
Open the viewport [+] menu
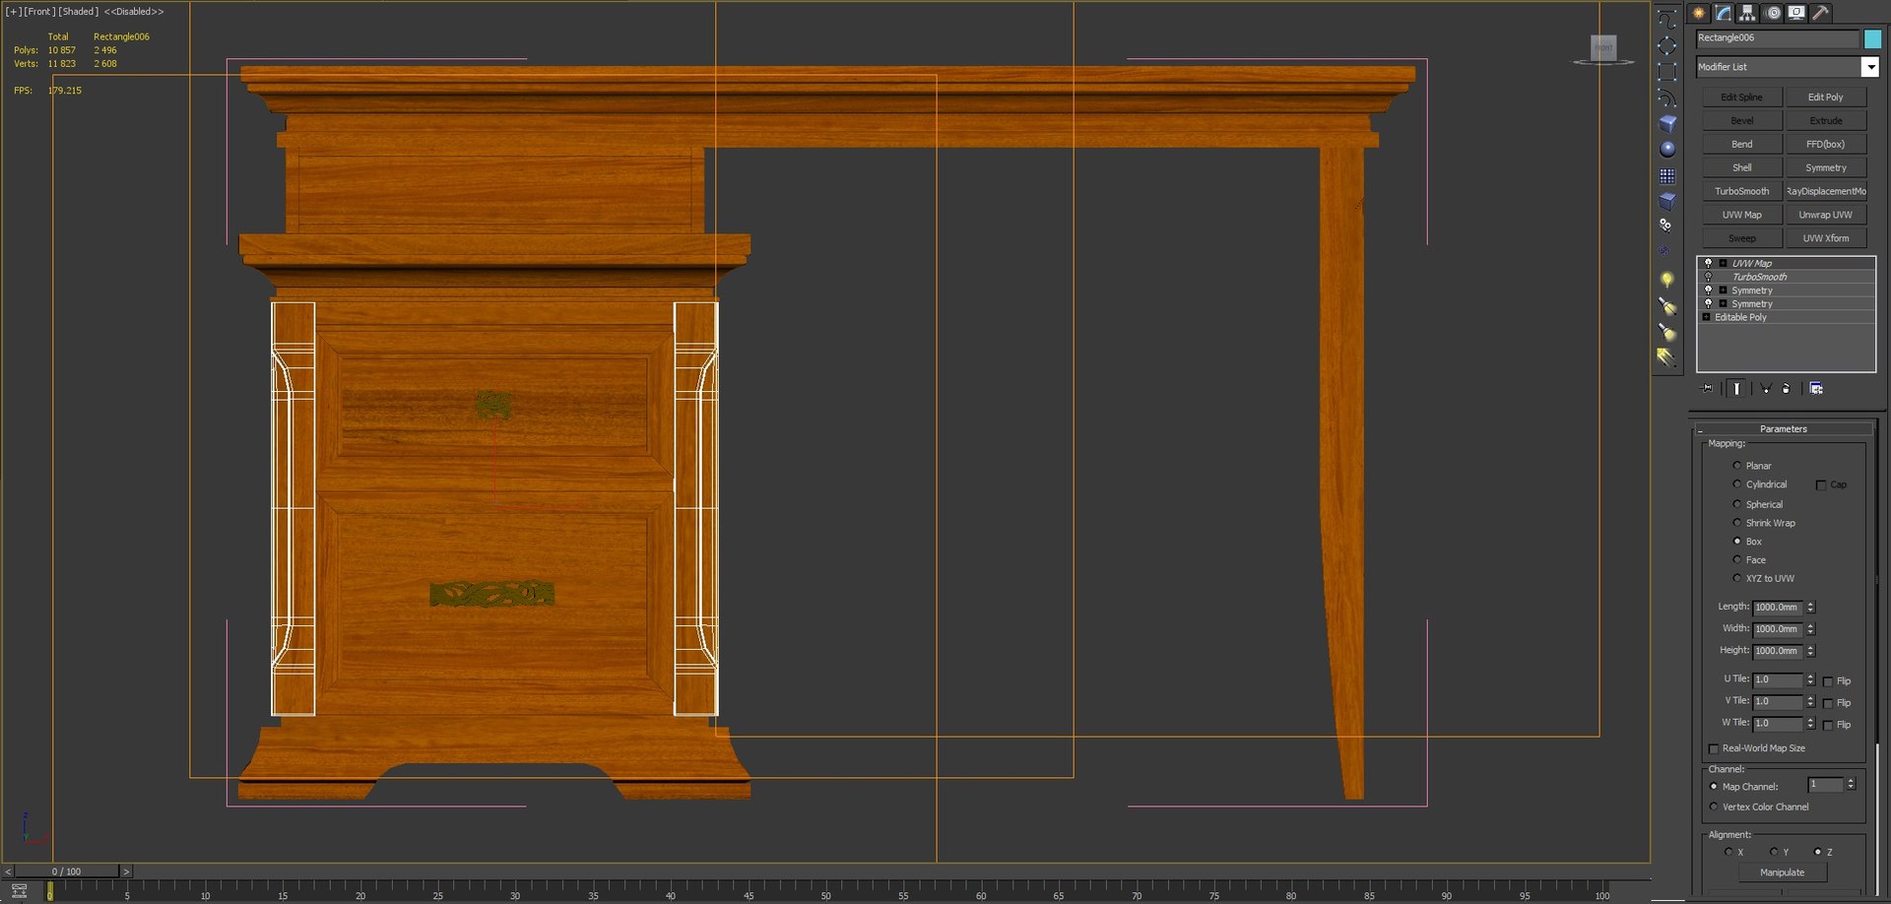pos(13,12)
